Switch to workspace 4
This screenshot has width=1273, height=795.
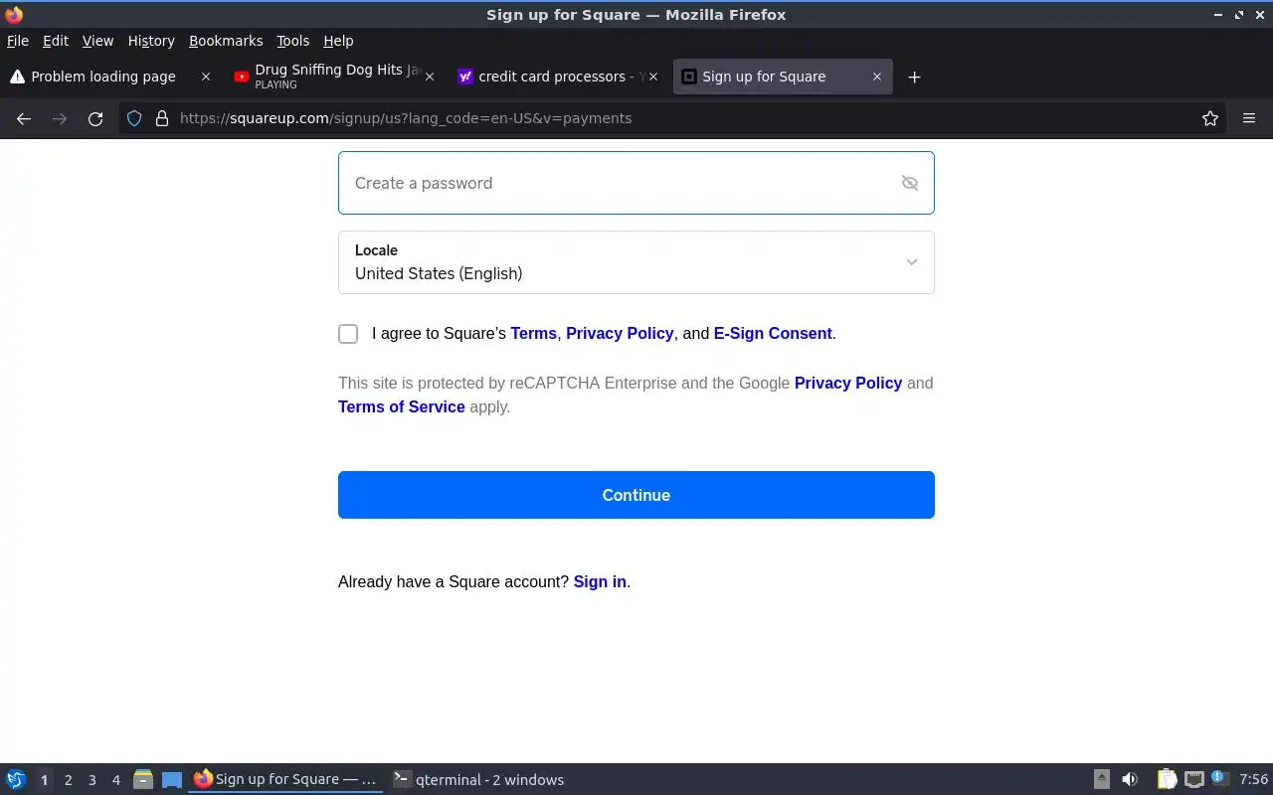click(116, 780)
